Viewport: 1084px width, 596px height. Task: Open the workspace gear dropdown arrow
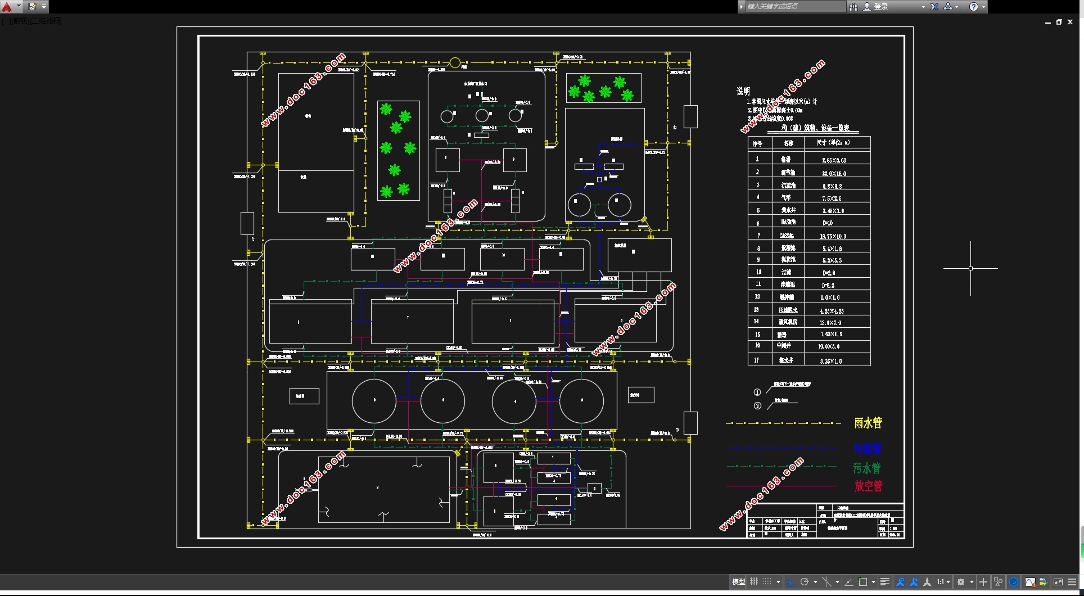[x=972, y=582]
